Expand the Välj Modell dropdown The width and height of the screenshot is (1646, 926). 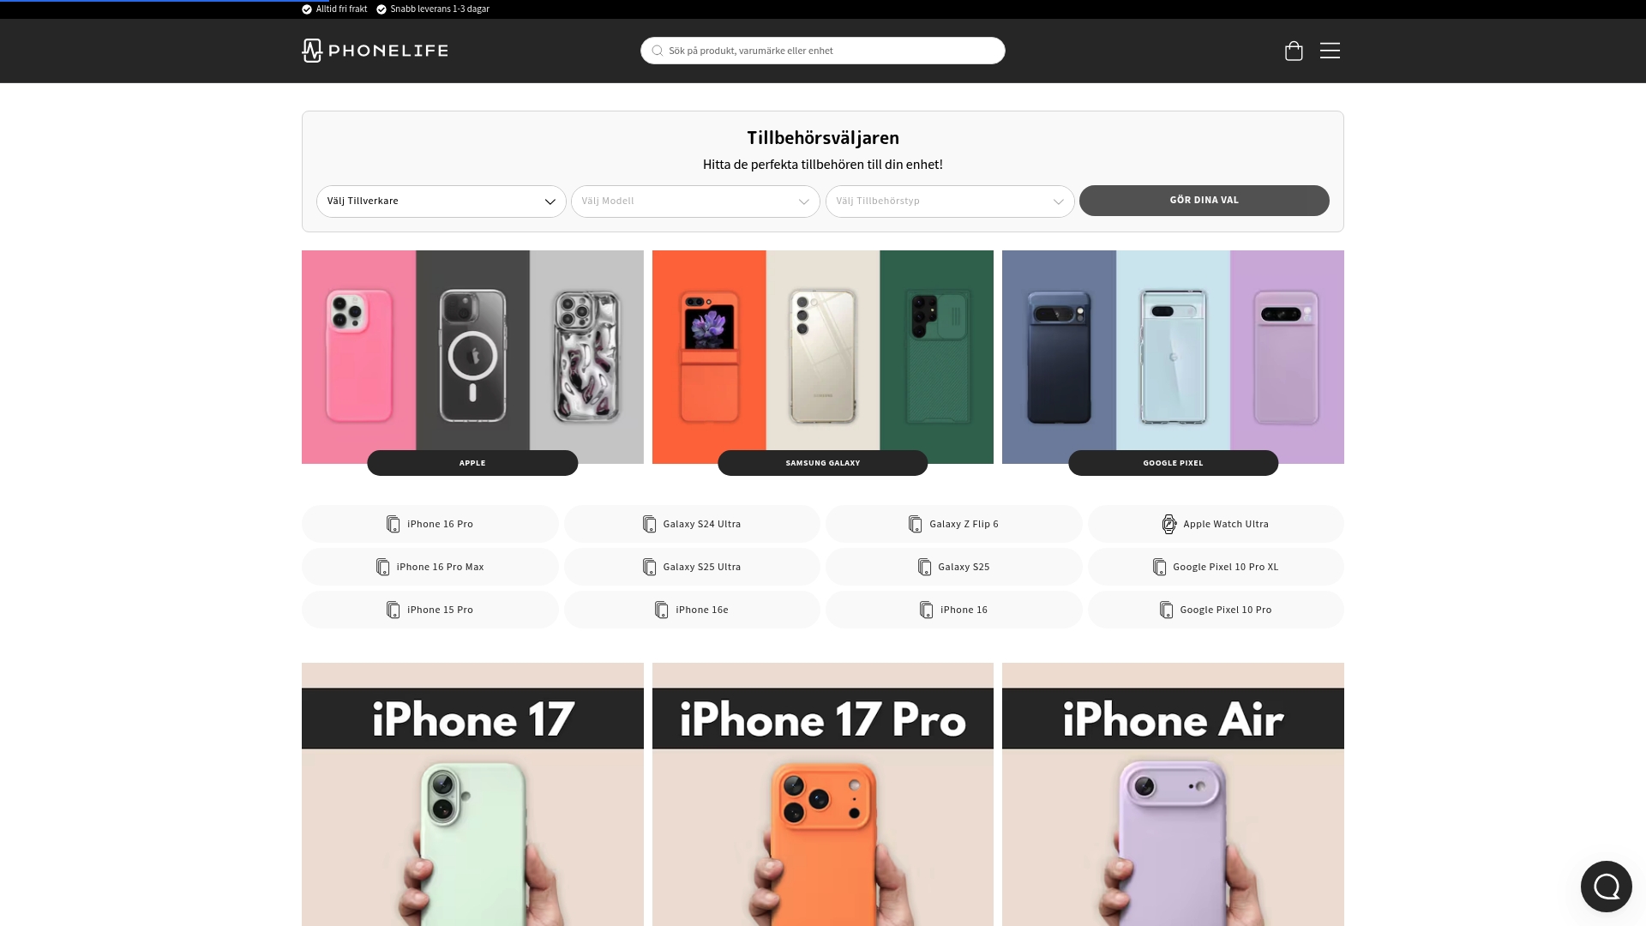coord(695,201)
